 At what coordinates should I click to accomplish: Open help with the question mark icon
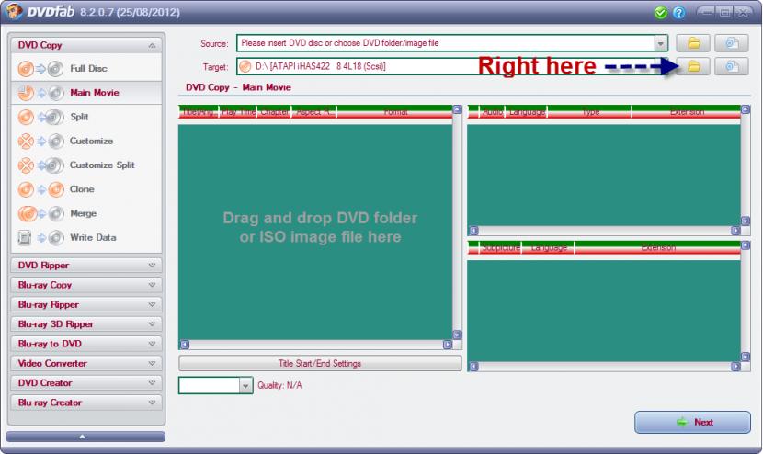click(x=678, y=12)
